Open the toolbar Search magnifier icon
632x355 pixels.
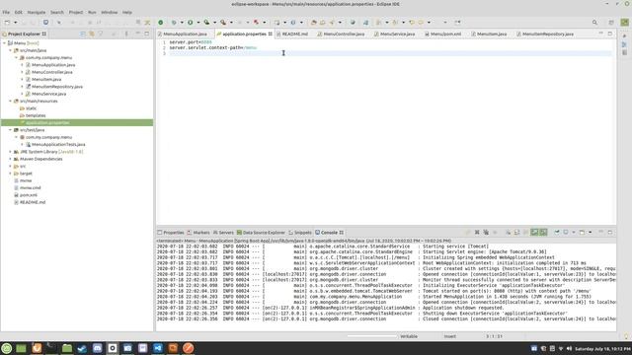[594, 23]
